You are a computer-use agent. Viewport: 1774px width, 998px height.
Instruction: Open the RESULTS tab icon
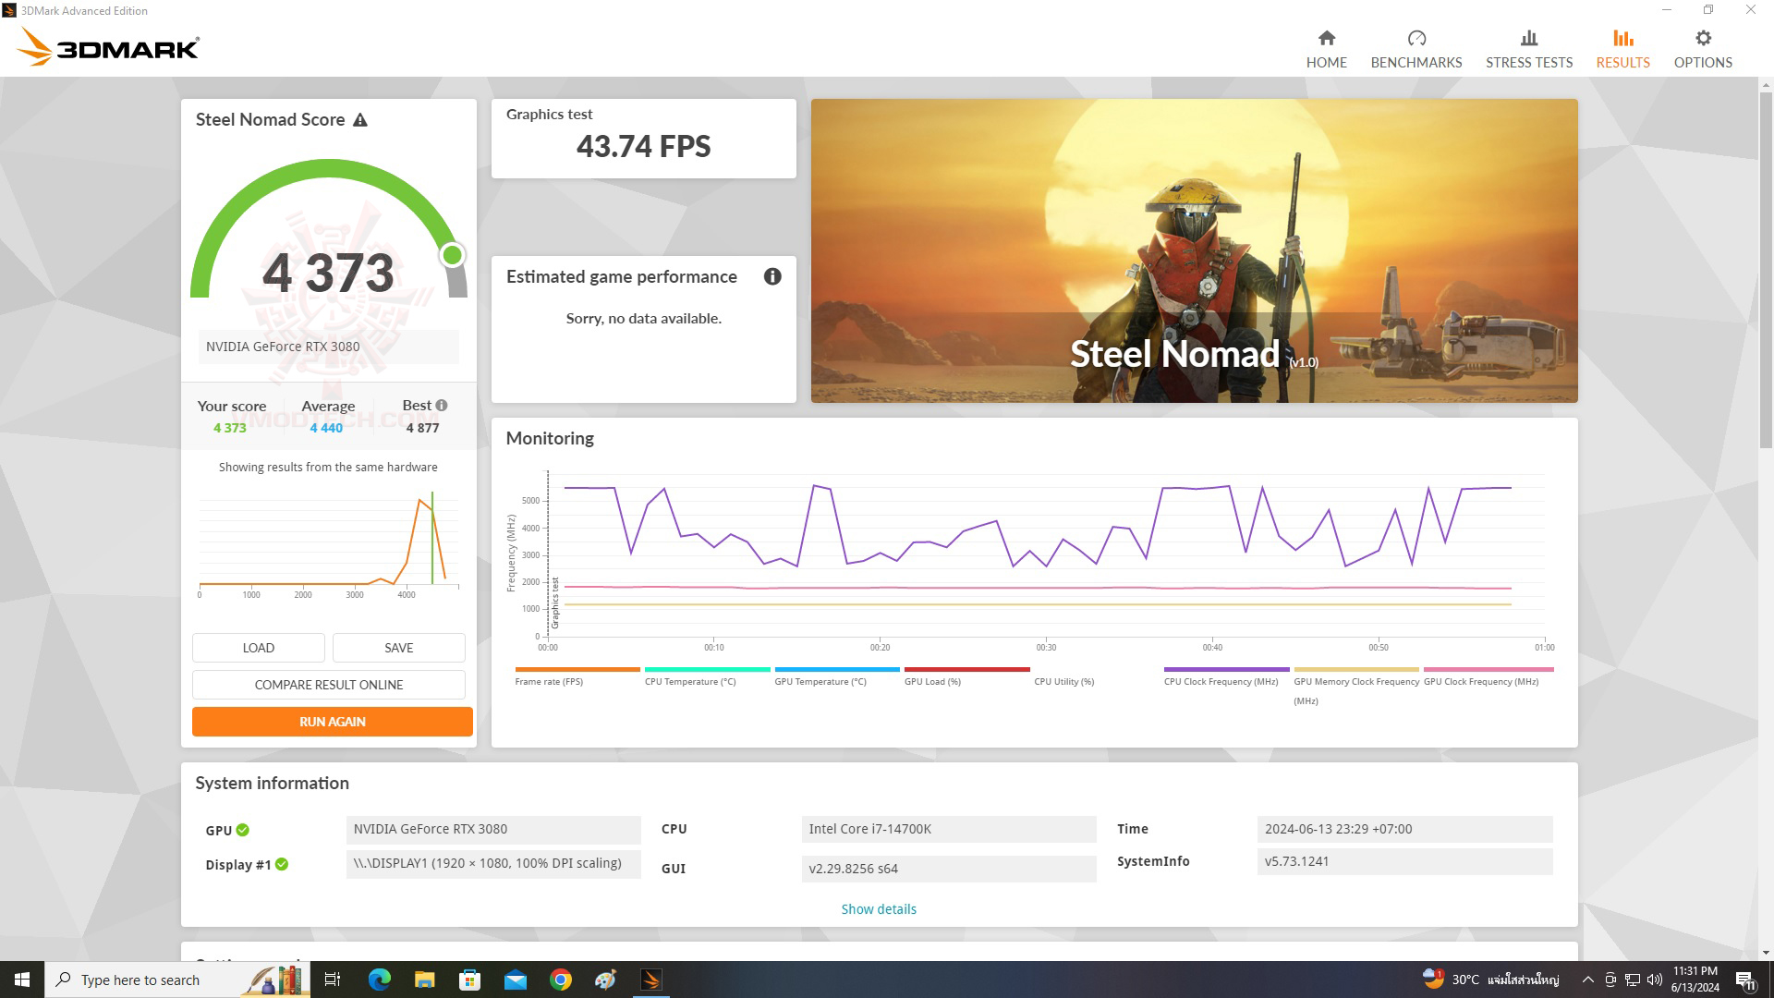coord(1622,38)
